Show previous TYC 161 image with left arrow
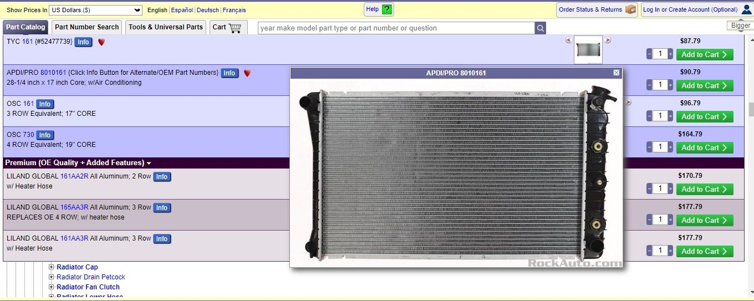Image resolution: width=754 pixels, height=301 pixels. 568,40
